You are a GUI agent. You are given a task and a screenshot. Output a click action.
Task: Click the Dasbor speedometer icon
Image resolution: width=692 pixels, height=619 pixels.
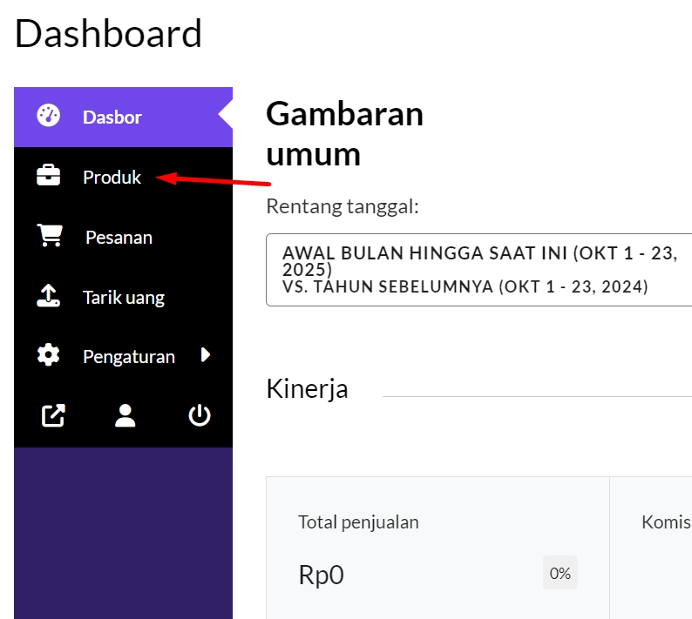click(48, 116)
